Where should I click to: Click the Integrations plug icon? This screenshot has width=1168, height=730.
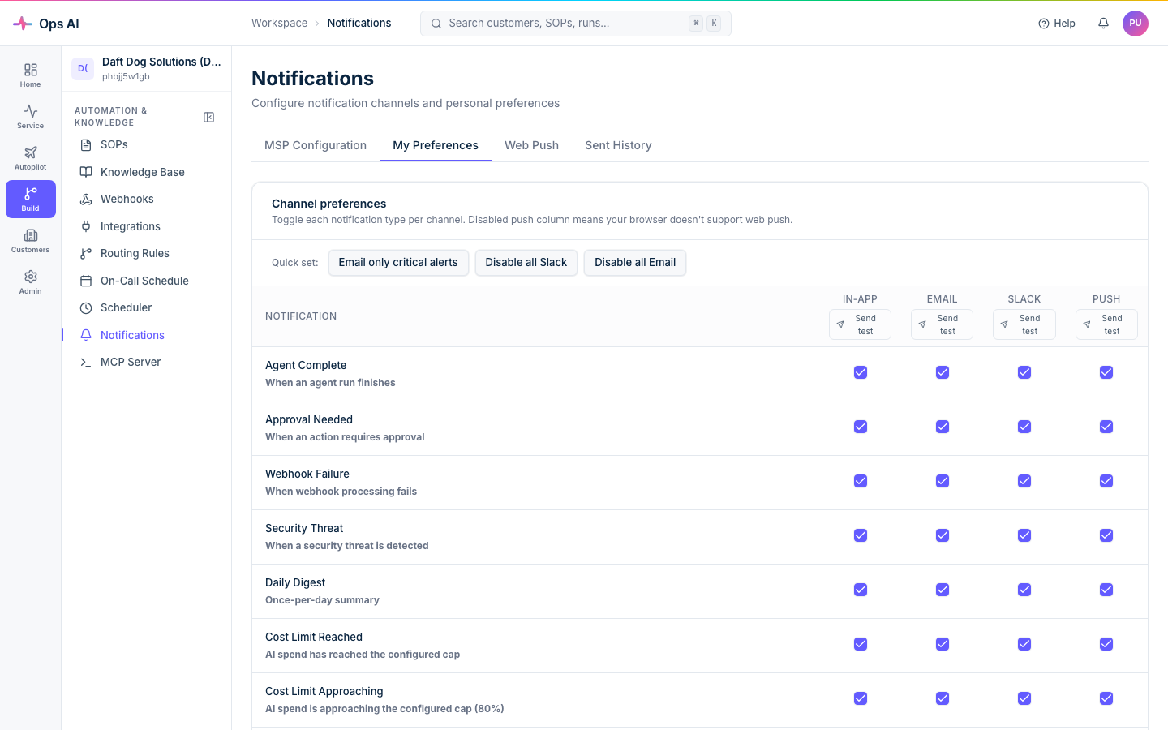click(x=86, y=226)
